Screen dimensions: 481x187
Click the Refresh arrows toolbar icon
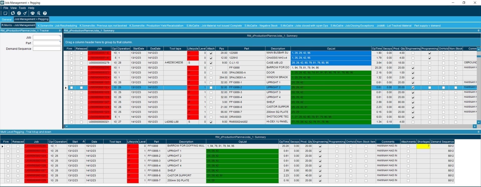point(13,13)
